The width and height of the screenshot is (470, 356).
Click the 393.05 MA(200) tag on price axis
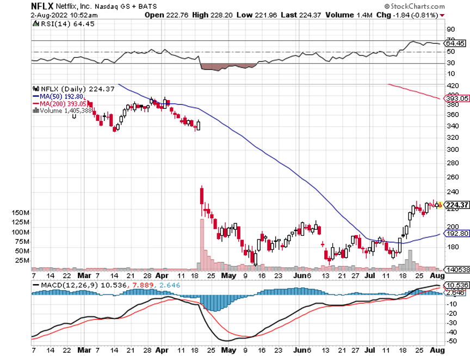456,99
